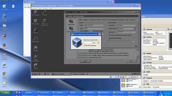Viewport: 172px width, 96px height.
Task: Click mouse integration indicator in VM status bar
Action: click(x=129, y=77)
